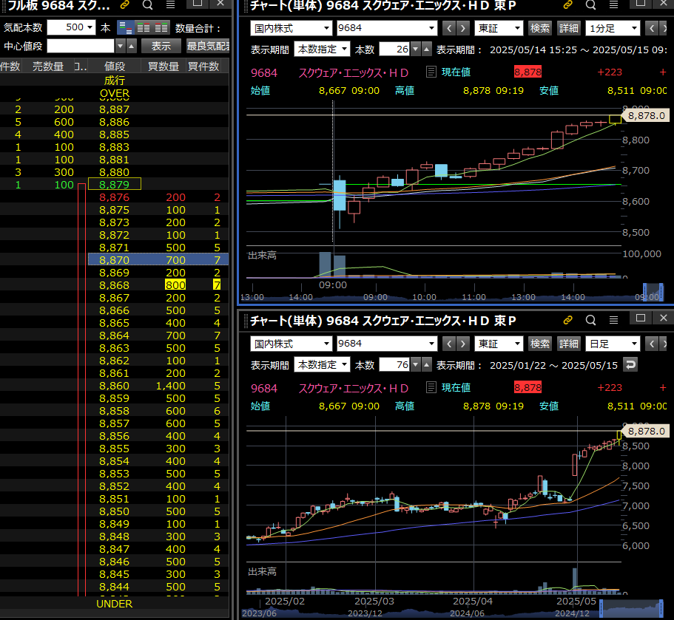Viewport: 674px width, 620px height.
Task: Increase 中心値段 with up arrow
Action: 132,46
